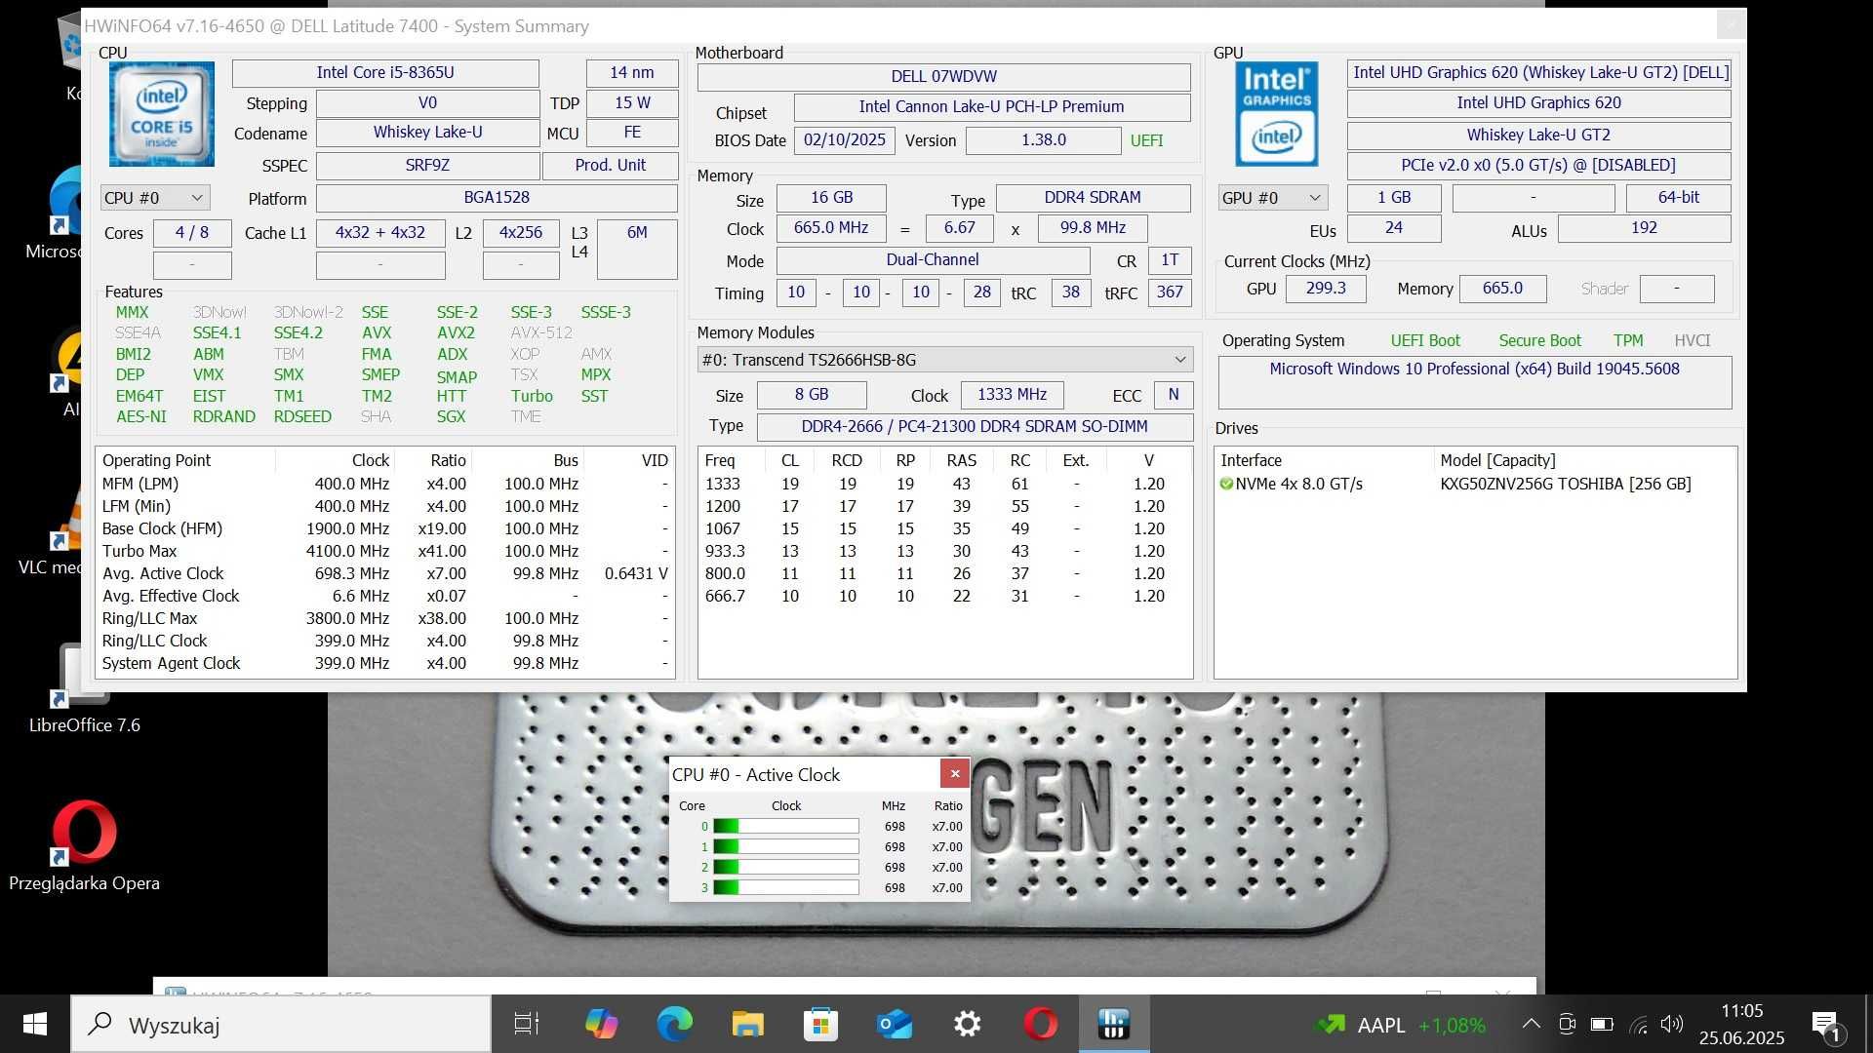Click the Intel Graphics GPU logo
Image resolution: width=1873 pixels, height=1053 pixels.
click(1277, 114)
